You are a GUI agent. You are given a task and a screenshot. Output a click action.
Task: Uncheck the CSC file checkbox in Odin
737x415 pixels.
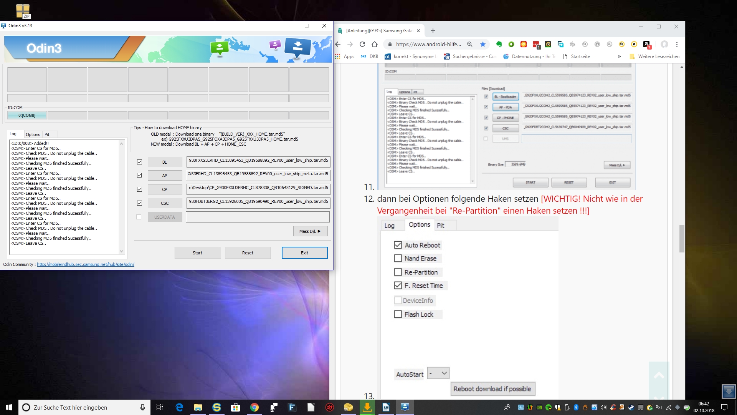pyautogui.click(x=139, y=203)
